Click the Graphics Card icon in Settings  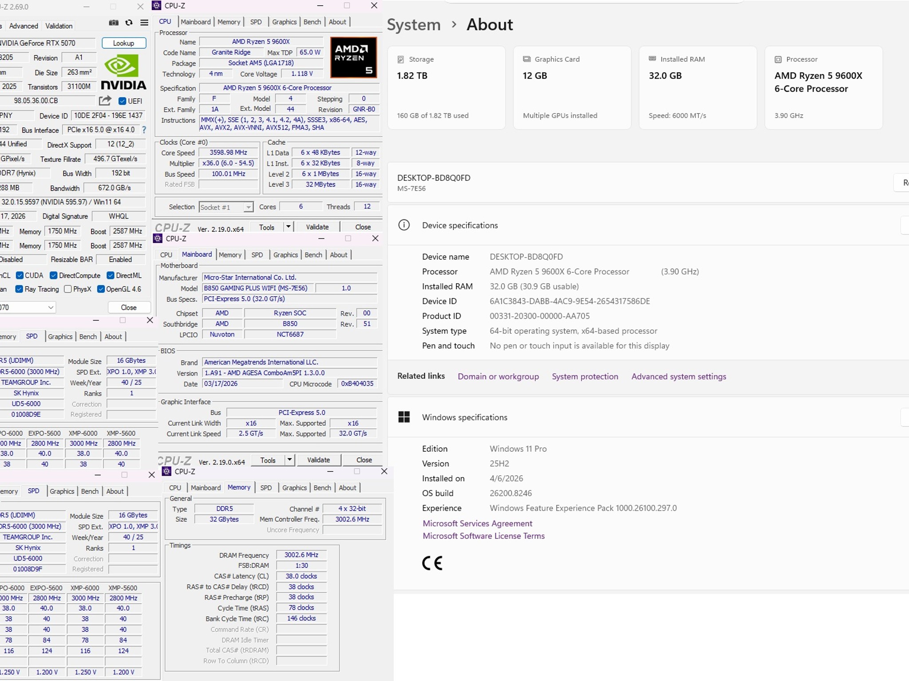point(527,59)
